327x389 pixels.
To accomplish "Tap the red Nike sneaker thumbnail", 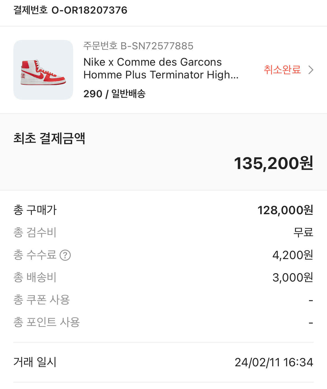I will tap(43, 70).
